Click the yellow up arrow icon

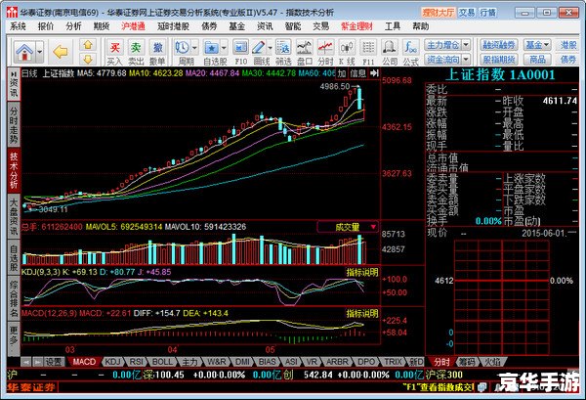[x=88, y=45]
